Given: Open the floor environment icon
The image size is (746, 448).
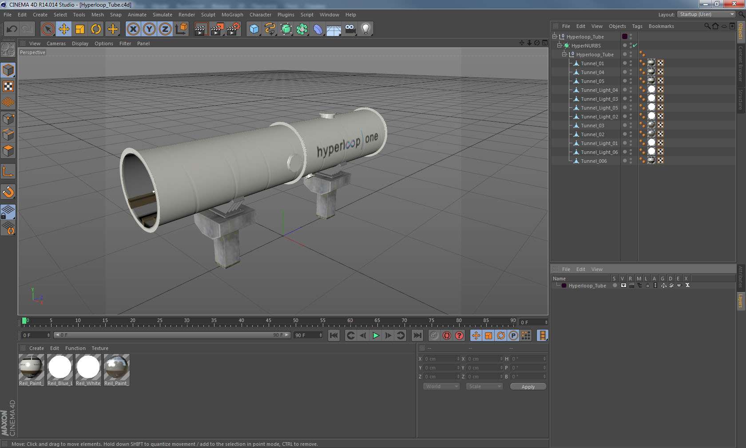Looking at the screenshot, I should [x=334, y=29].
